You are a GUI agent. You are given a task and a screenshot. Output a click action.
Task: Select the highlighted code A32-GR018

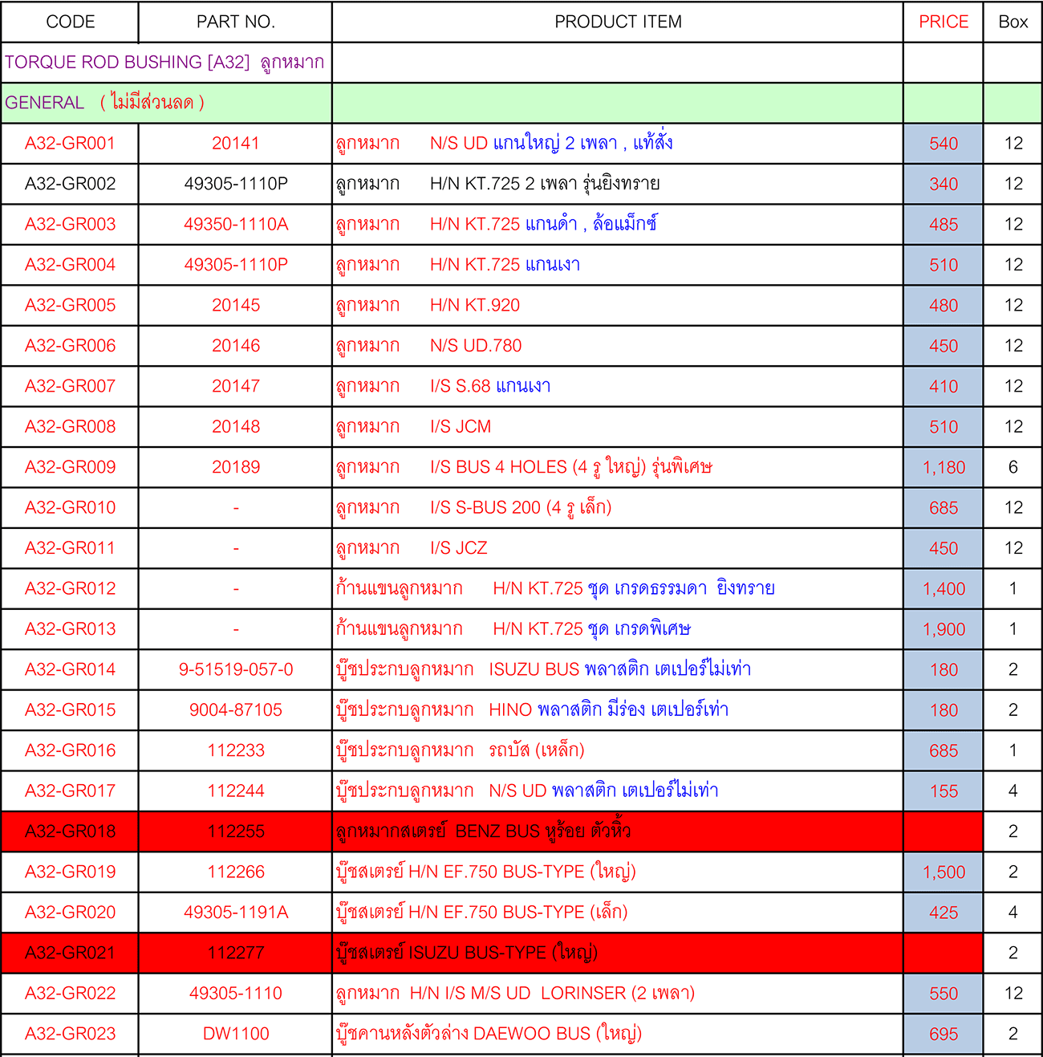point(71,831)
